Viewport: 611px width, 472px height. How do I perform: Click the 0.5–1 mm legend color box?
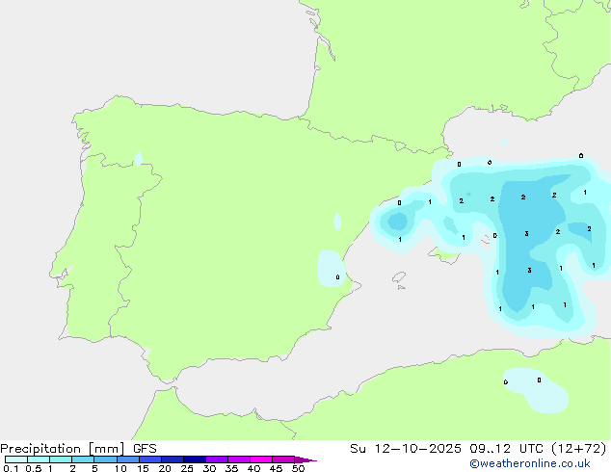click(39, 459)
